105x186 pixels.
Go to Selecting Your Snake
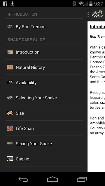pos(44,98)
